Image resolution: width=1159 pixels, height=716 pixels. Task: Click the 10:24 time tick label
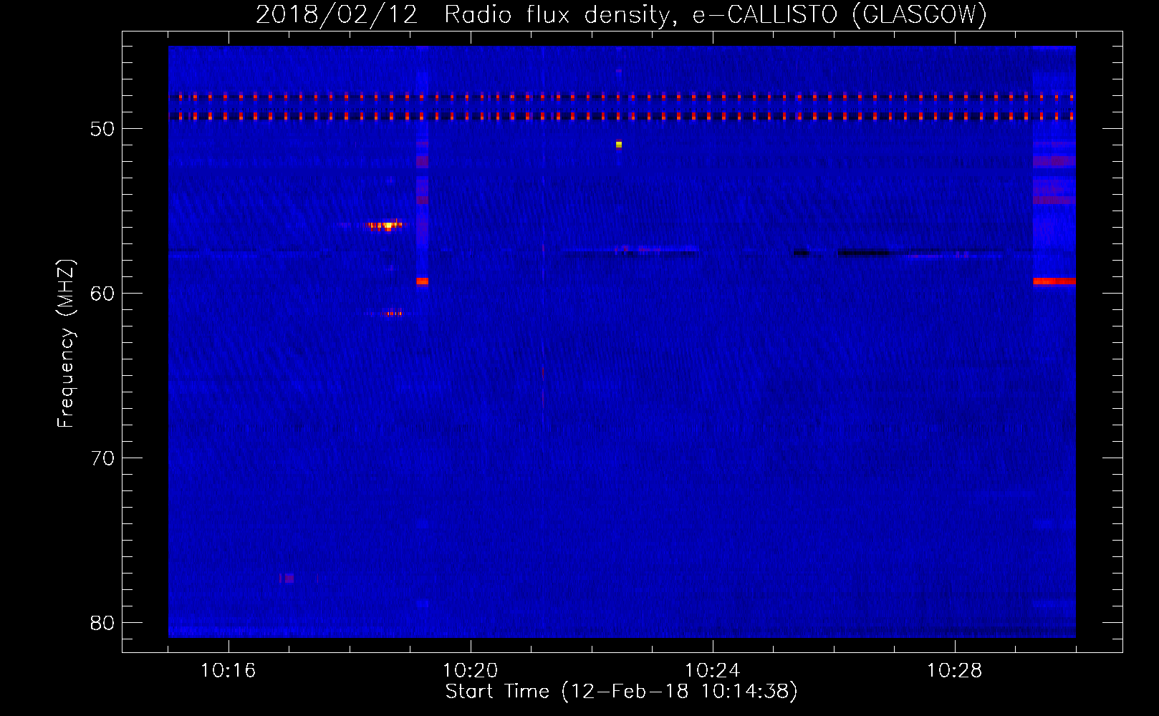click(712, 670)
